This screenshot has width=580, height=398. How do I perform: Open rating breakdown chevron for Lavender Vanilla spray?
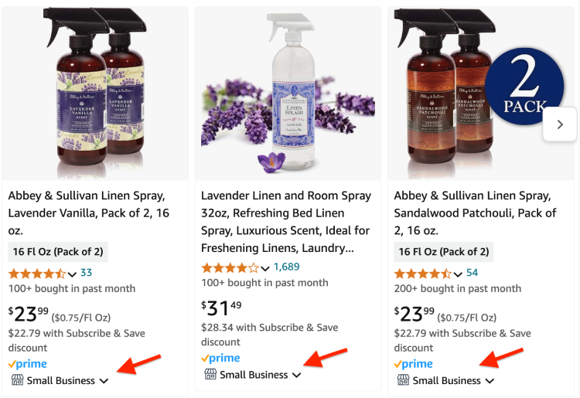click(72, 274)
